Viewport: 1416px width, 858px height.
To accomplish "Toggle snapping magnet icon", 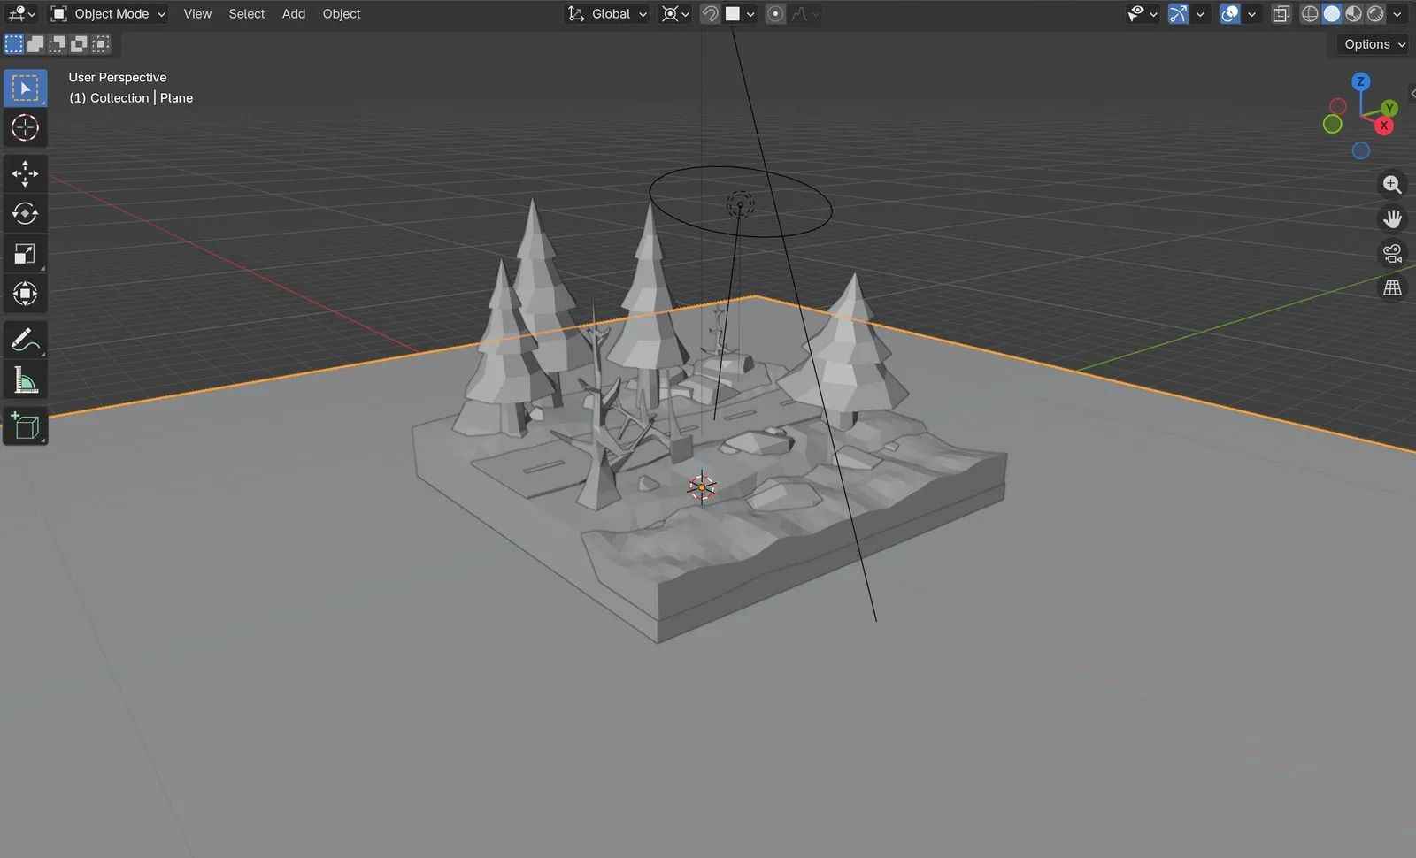I will pos(710,14).
